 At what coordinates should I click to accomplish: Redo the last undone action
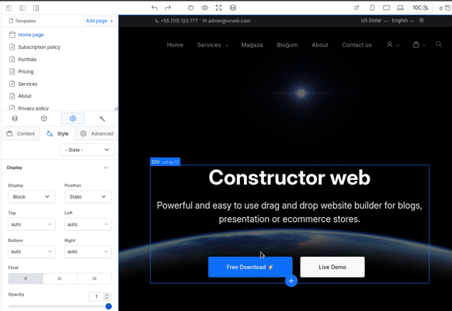(x=168, y=8)
